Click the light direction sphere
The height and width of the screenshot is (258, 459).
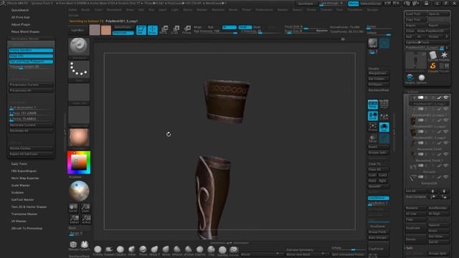coord(79,191)
